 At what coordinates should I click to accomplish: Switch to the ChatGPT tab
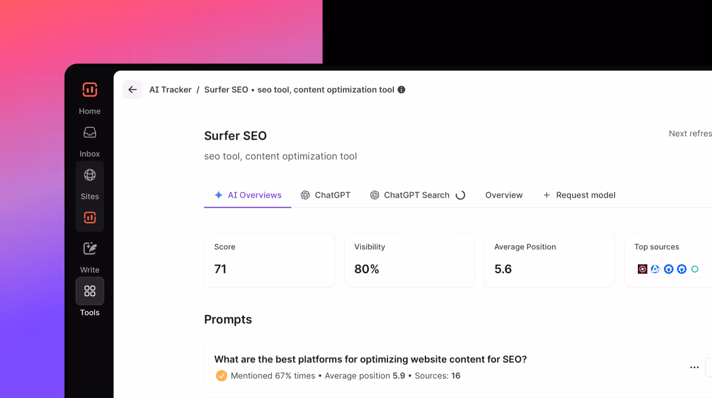pos(326,195)
